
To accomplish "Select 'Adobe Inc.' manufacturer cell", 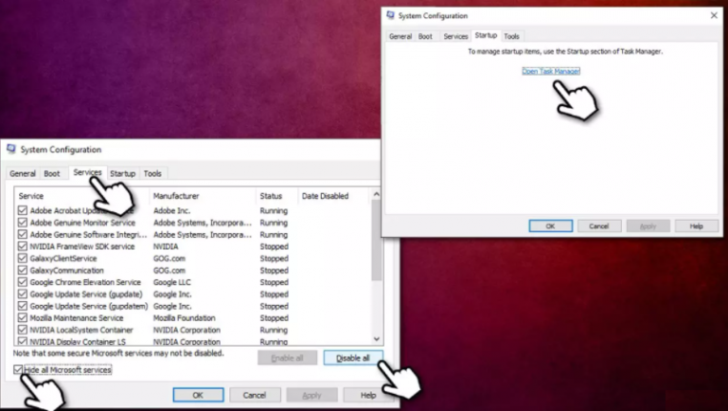I will [x=172, y=210].
